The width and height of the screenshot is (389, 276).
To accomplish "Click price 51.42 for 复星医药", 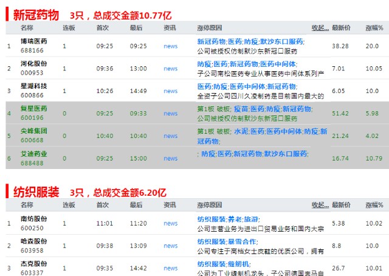I will (340, 114).
